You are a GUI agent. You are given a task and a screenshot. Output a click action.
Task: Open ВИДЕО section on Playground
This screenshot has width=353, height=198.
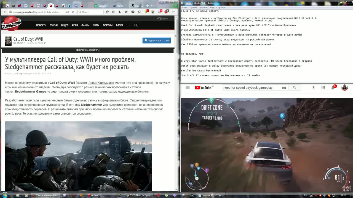point(65,25)
